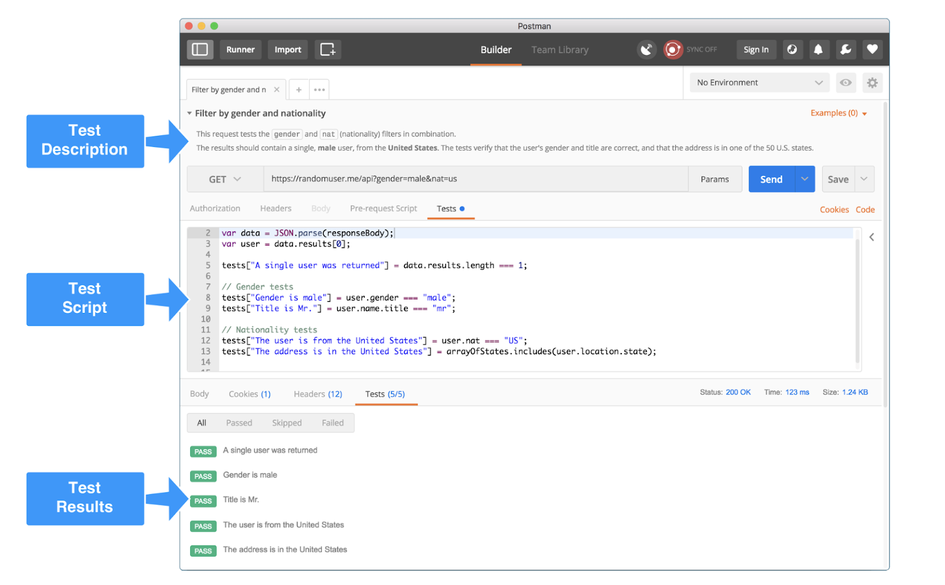945x585 pixels.
Task: Click the request URL input field
Action: pos(476,179)
